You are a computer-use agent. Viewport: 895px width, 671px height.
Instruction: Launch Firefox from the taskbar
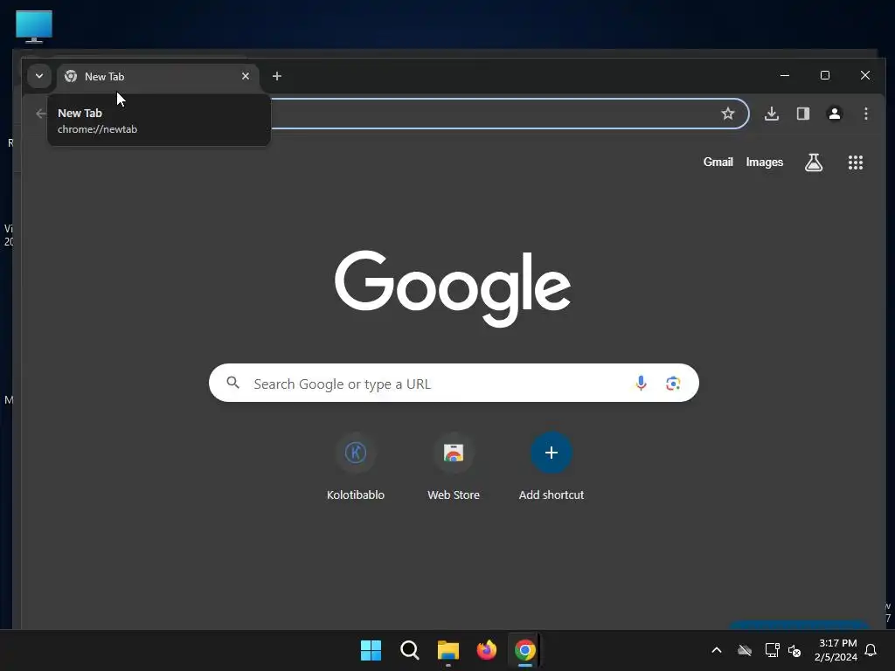tap(486, 650)
